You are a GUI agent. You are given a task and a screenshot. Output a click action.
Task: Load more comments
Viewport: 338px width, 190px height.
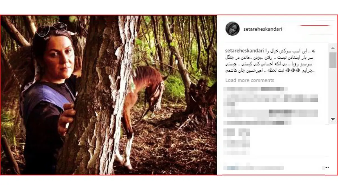click(x=250, y=81)
